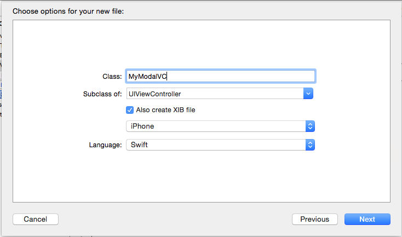
Task: Click the 'Choose options for your new file:' heading
Action: (x=68, y=10)
